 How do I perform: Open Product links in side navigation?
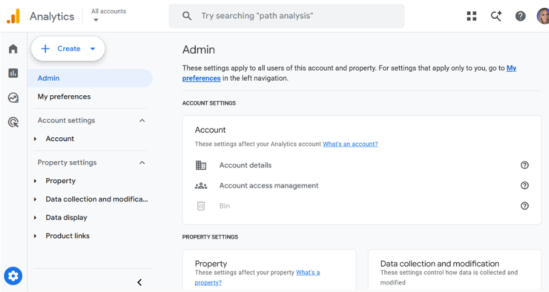[x=68, y=236]
